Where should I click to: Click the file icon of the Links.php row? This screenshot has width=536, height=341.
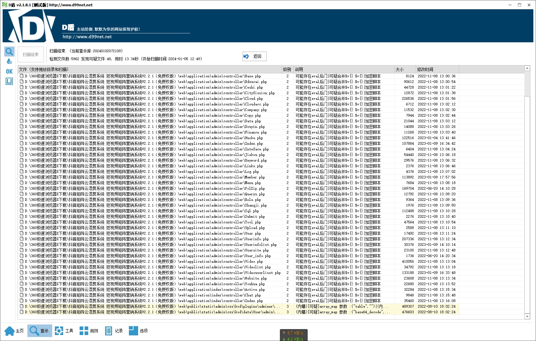tap(21, 166)
